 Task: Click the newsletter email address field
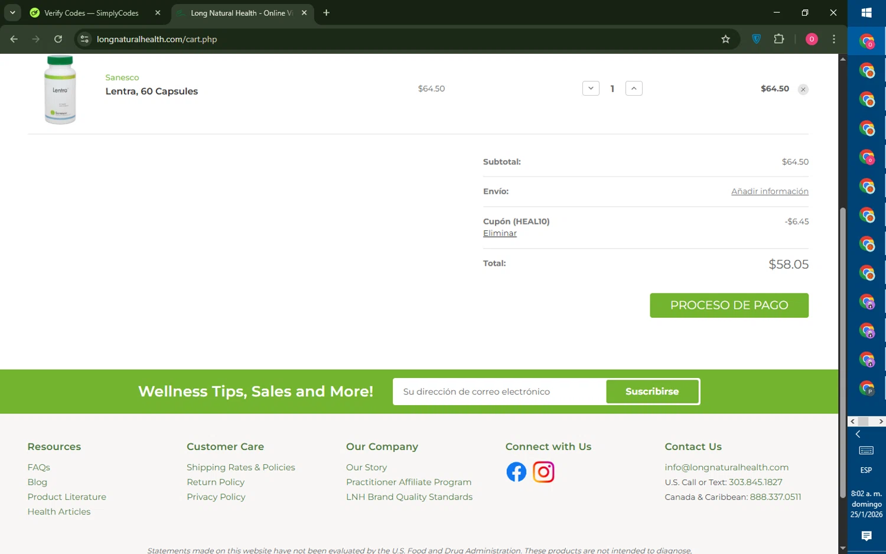tap(500, 392)
